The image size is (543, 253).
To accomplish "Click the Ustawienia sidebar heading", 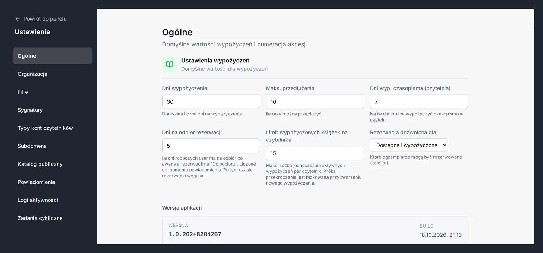I will 32,32.
